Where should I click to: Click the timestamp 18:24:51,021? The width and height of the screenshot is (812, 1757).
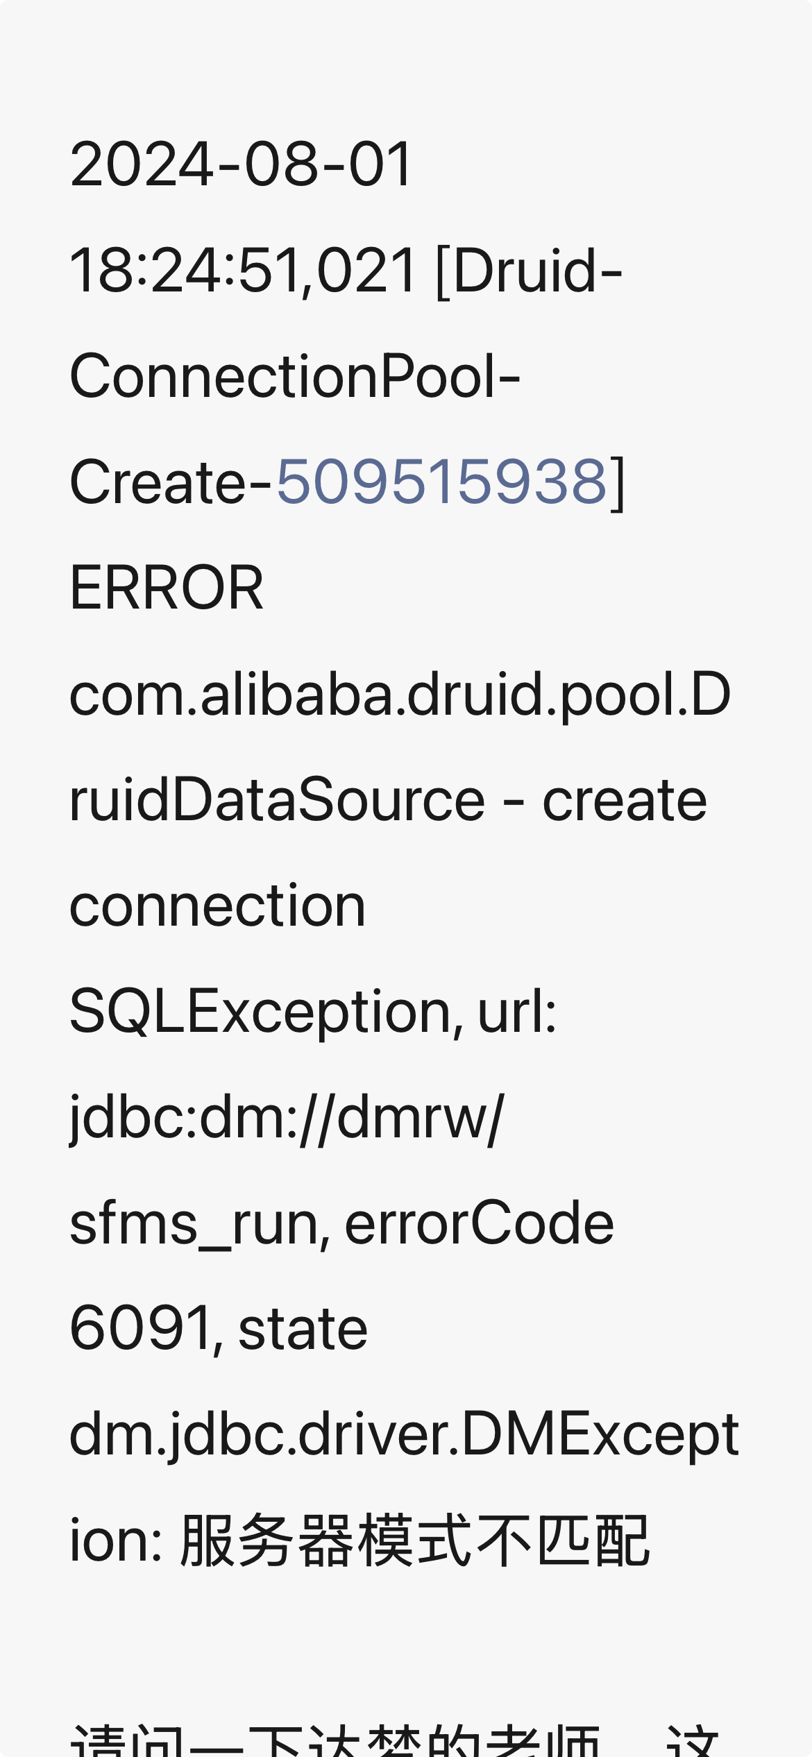[x=243, y=271]
